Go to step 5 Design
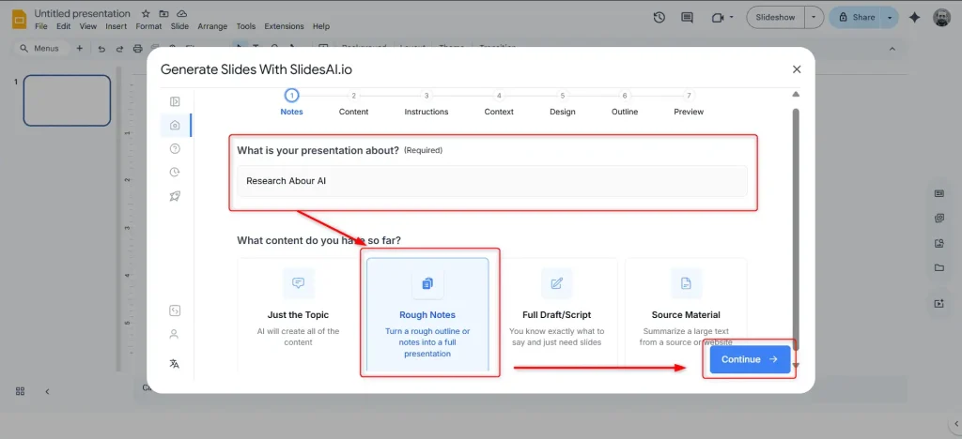Viewport: 962px width, 439px height. (x=563, y=103)
